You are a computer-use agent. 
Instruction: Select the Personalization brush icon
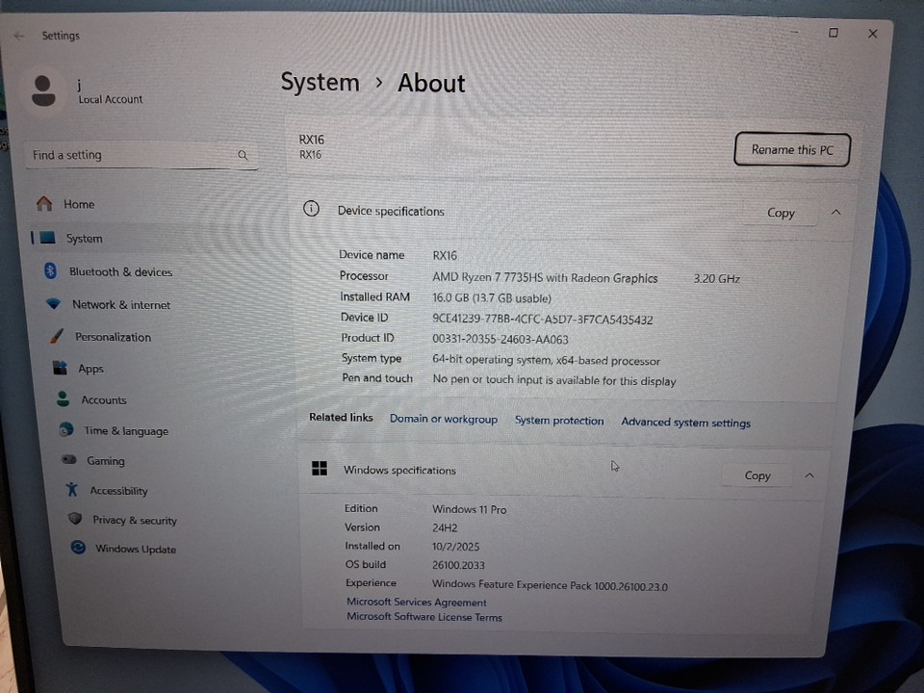click(x=56, y=337)
